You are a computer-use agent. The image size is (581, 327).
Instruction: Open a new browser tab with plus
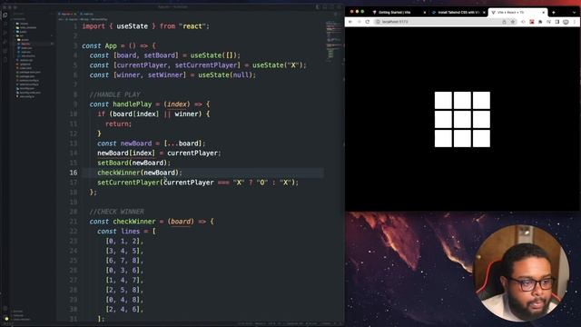click(554, 13)
